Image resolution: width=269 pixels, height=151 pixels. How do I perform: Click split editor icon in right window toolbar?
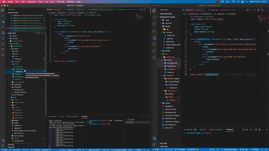pyautogui.click(x=262, y=10)
